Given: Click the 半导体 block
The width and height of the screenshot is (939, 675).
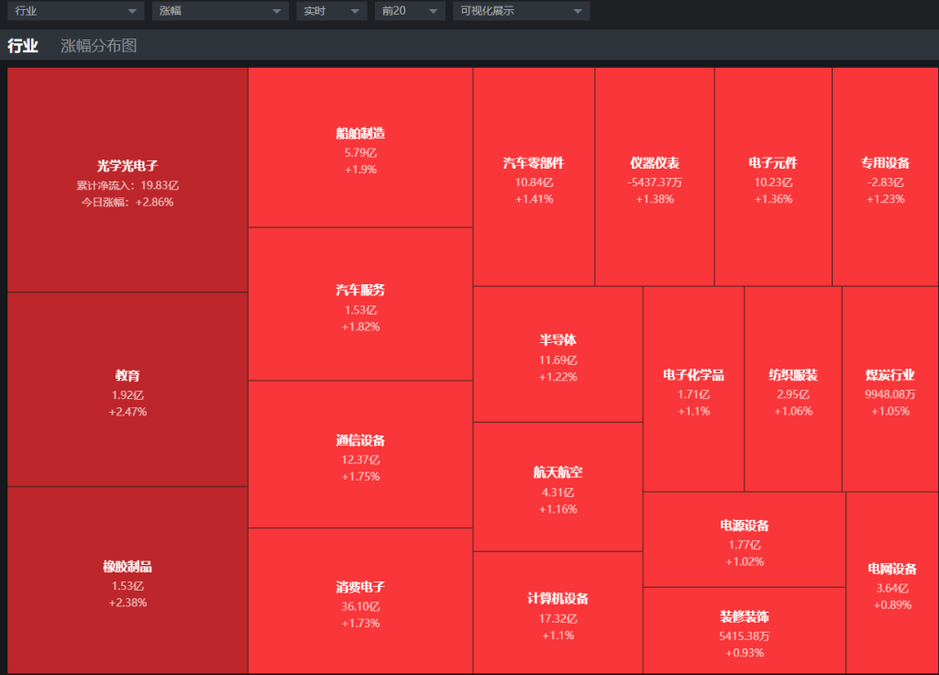Looking at the screenshot, I should [558, 355].
